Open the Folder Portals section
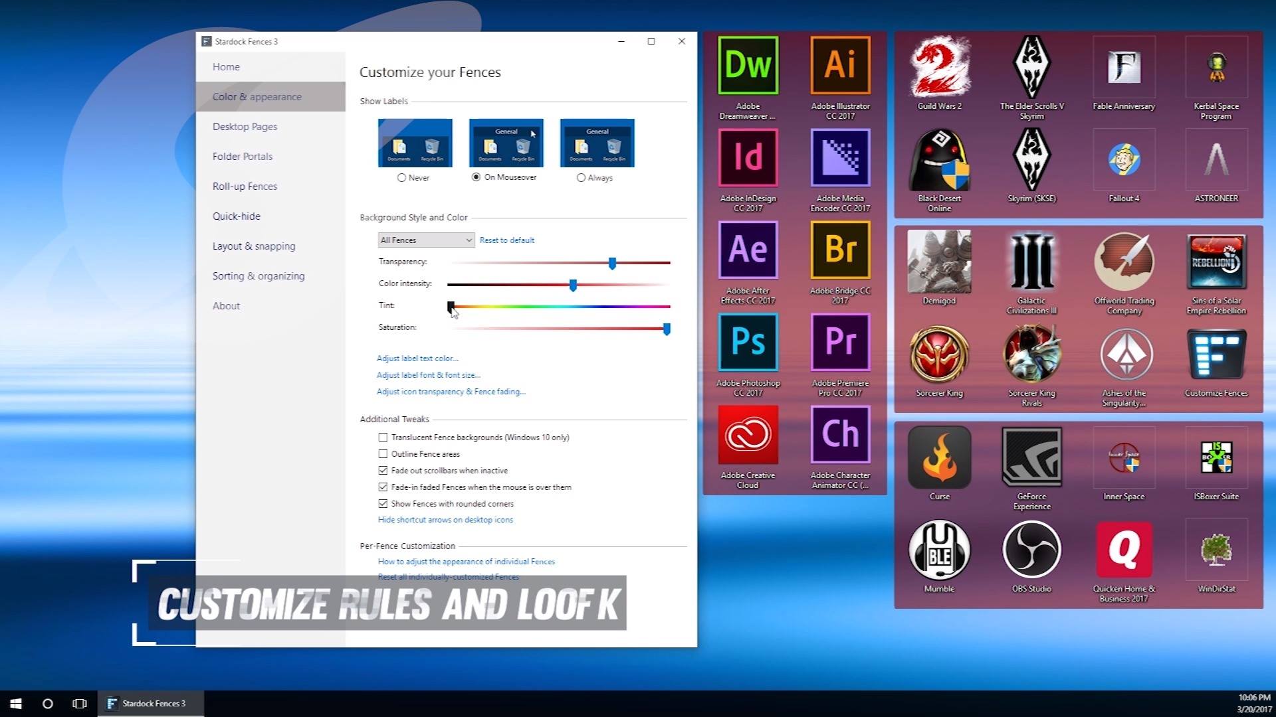1276x717 pixels. [270, 157]
